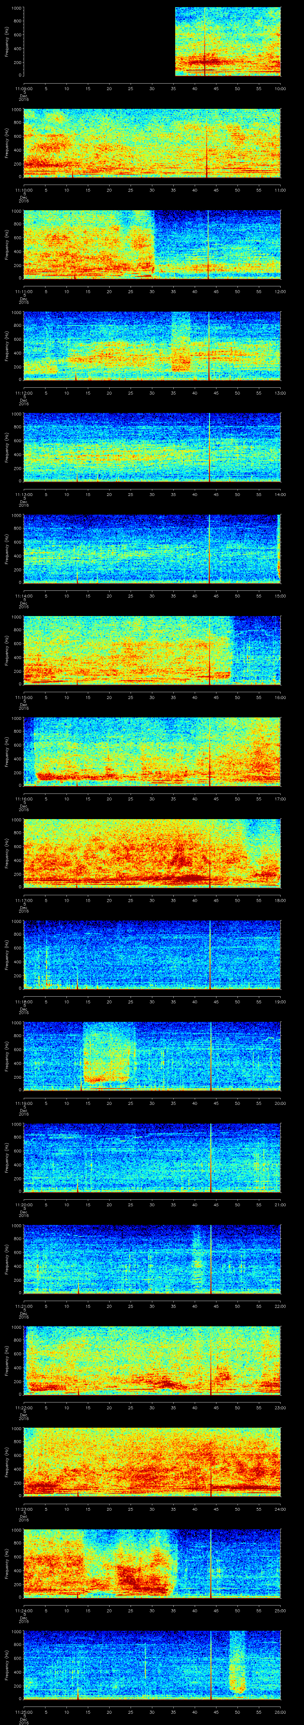Screen dimensions: 304x1725
Task: Click the '11:16:00' start time label
Action: pos(23,798)
